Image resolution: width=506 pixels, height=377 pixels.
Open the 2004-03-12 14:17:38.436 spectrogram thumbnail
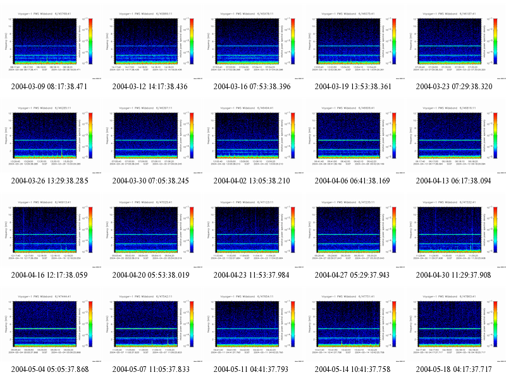pos(152,44)
